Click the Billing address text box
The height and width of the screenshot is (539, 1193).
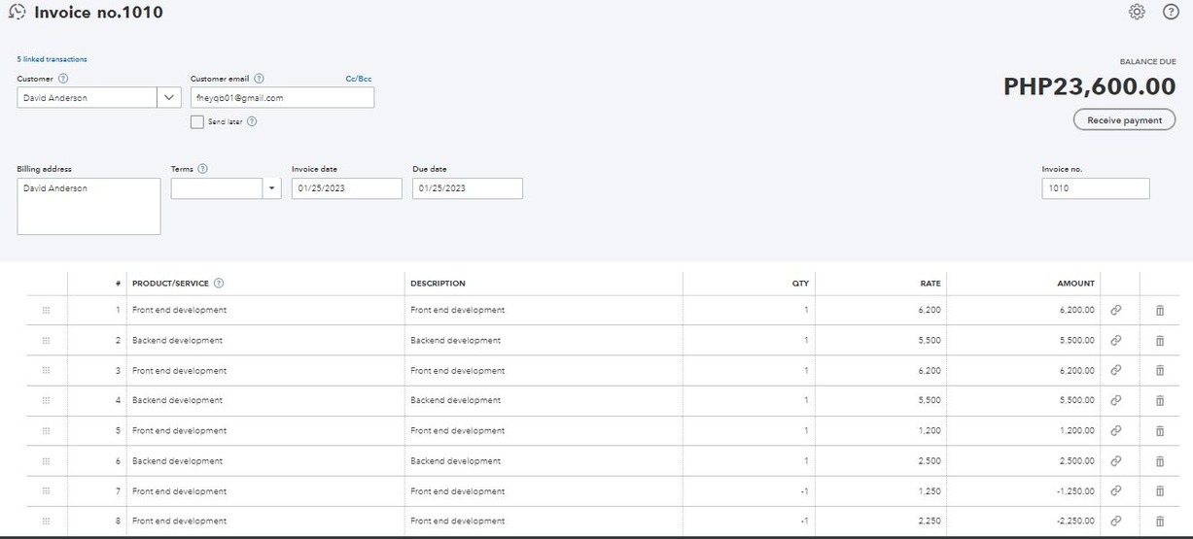(88, 206)
